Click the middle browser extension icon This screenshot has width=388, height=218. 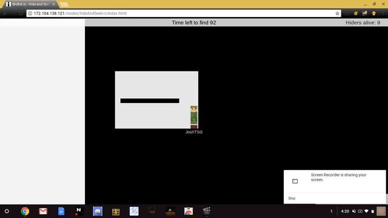(365, 13)
